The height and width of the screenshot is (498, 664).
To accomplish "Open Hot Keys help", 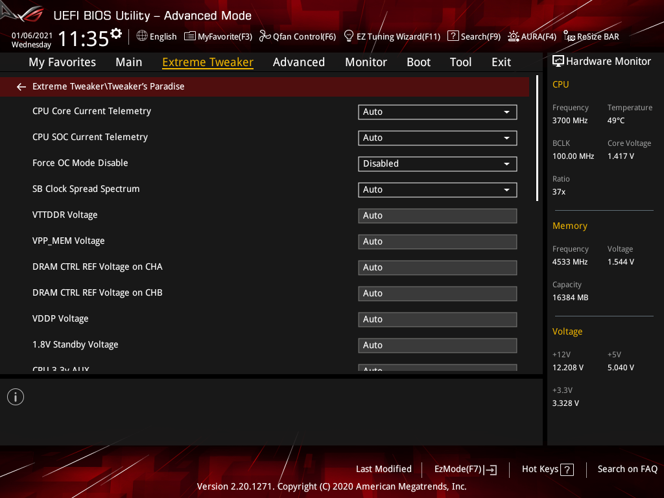I will (548, 469).
